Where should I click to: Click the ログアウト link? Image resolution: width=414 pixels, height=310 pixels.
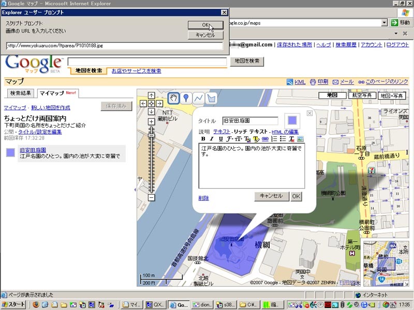click(397, 44)
